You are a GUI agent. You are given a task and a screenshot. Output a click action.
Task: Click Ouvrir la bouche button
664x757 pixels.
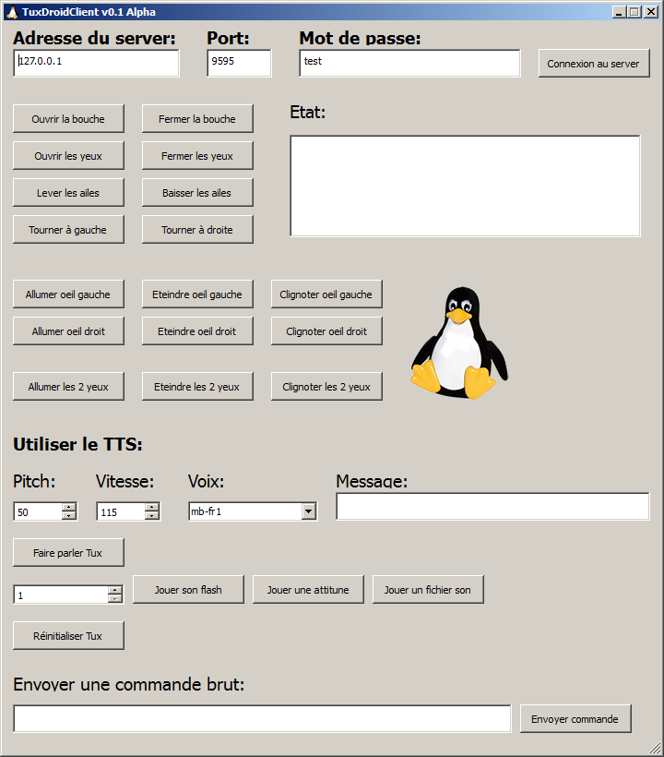point(68,119)
